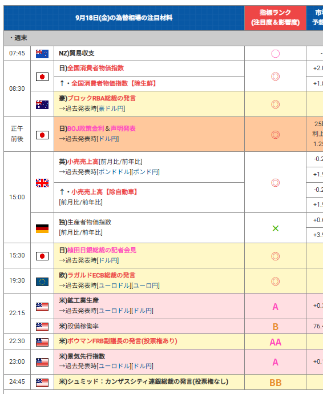The height and width of the screenshot is (394, 323).
Task: Click the 米)設備稼働率 event text
Action: pos(79,326)
